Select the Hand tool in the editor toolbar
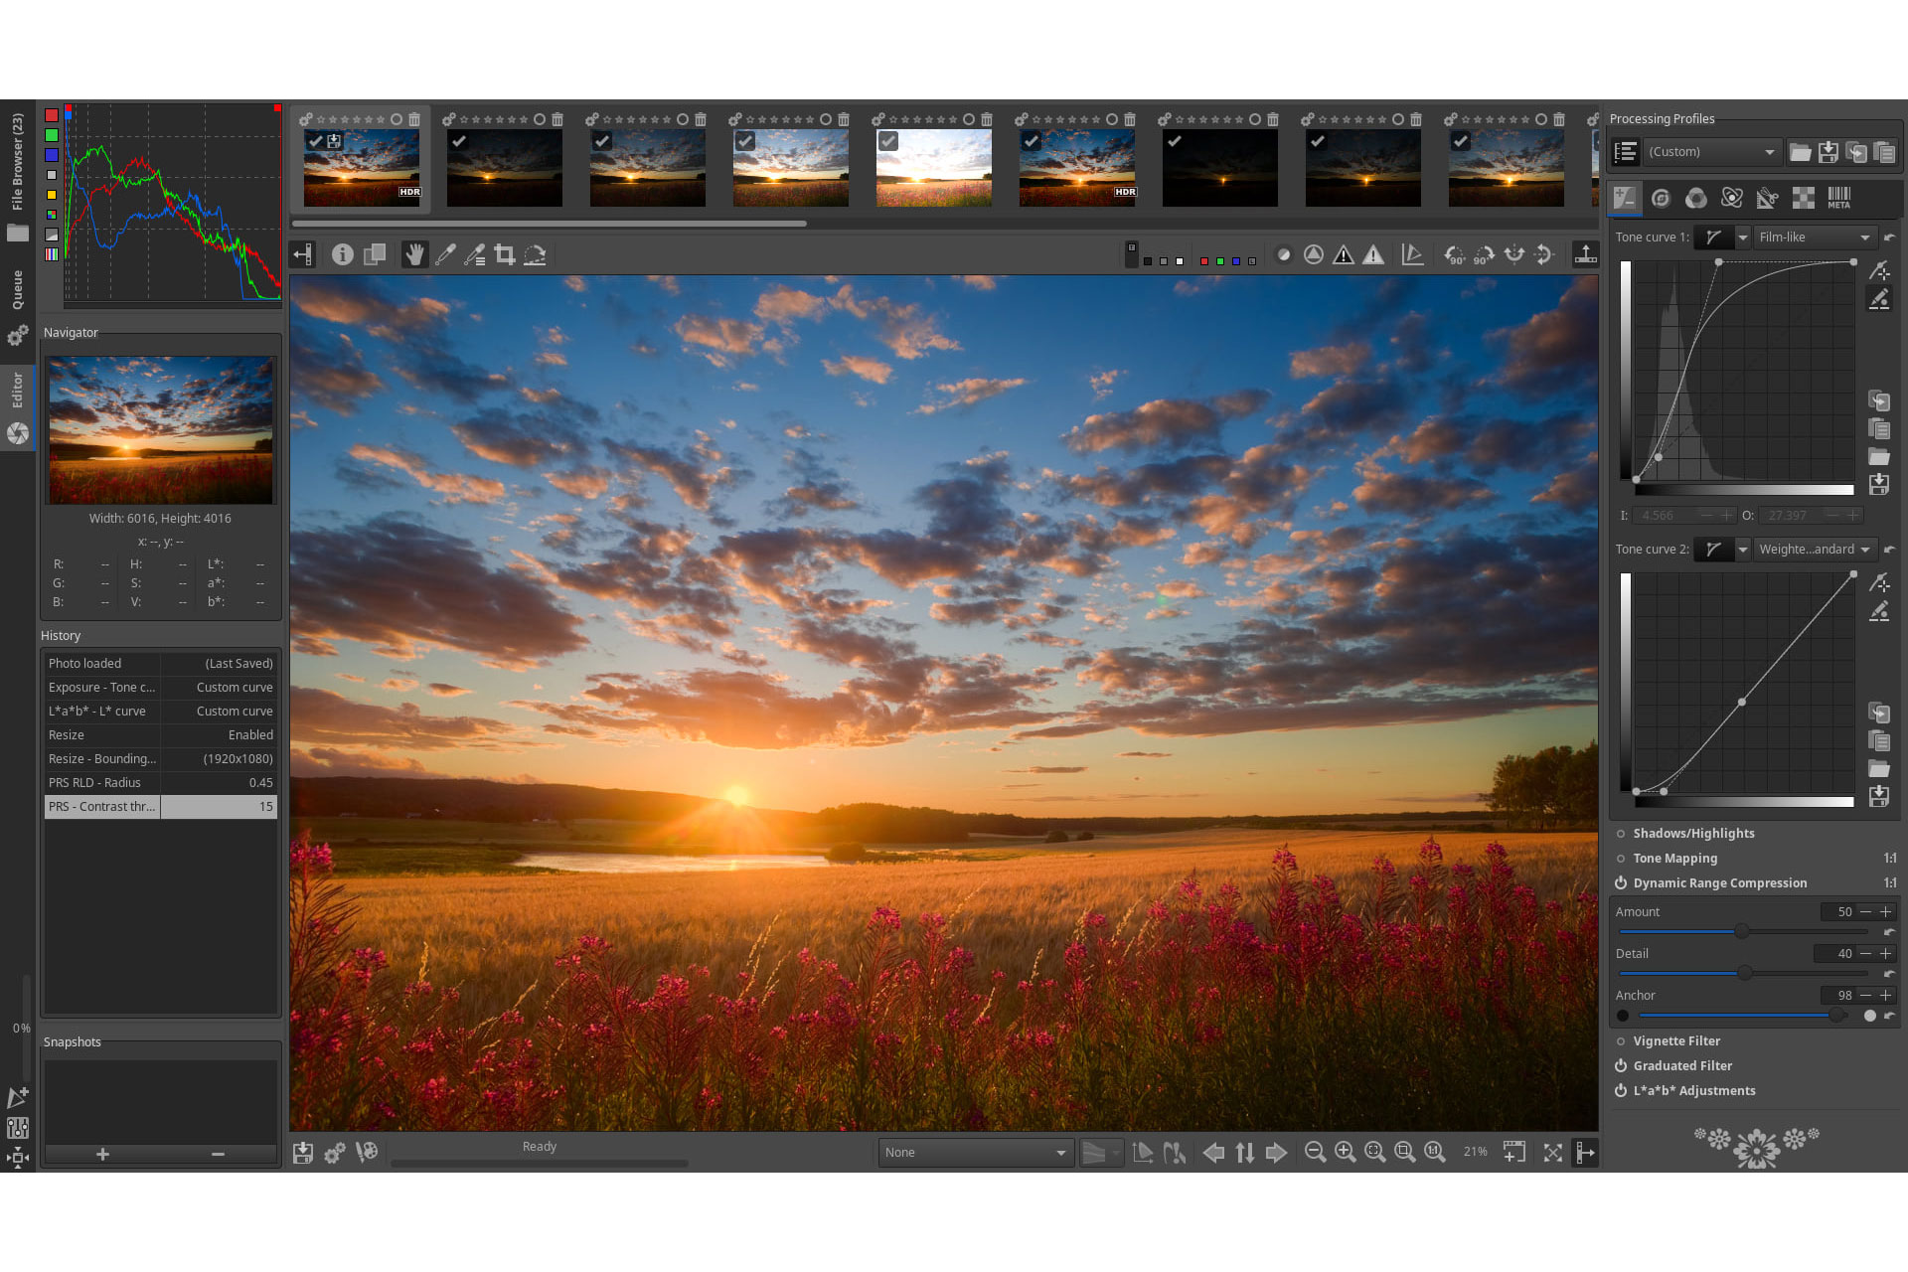Viewport: 1908px width, 1272px height. click(415, 254)
